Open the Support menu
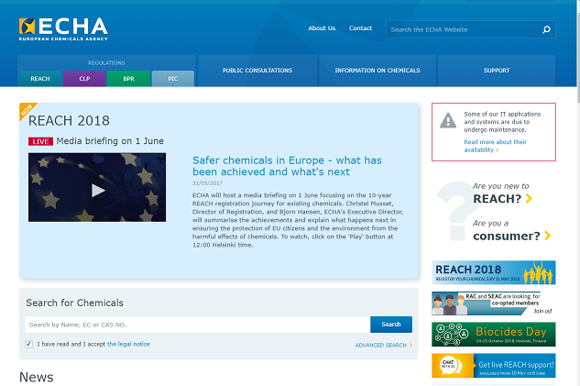The width and height of the screenshot is (580, 386). (497, 71)
